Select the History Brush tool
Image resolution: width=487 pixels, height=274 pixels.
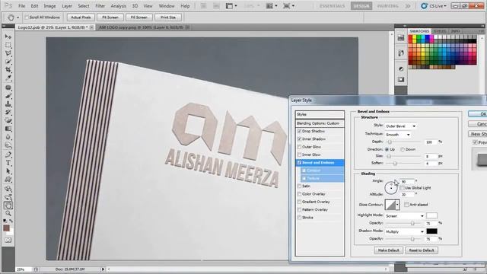(x=8, y=112)
